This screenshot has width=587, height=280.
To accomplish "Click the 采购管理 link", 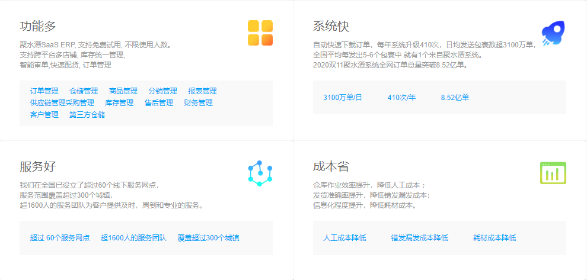I will [x=80, y=103].
